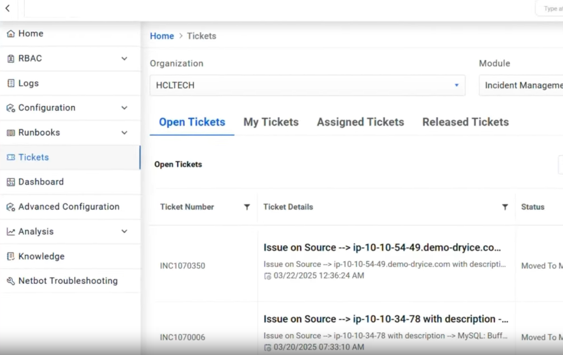Click the 03/22/2025 12:36:24 AM timestamp
563x355 pixels.
319,276
